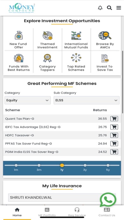Open Top Rated Schemes icon
The height and width of the screenshot is (220, 124).
click(x=76, y=58)
